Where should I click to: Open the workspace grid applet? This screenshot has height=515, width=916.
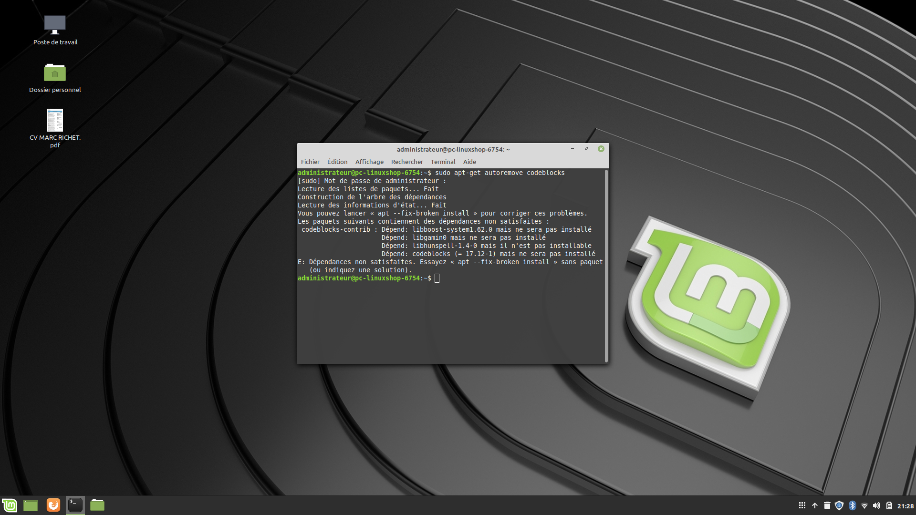(x=802, y=505)
